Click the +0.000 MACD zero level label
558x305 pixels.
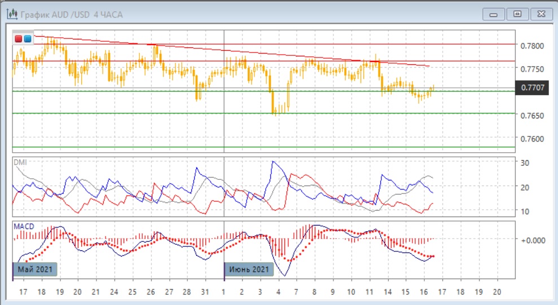click(x=534, y=240)
